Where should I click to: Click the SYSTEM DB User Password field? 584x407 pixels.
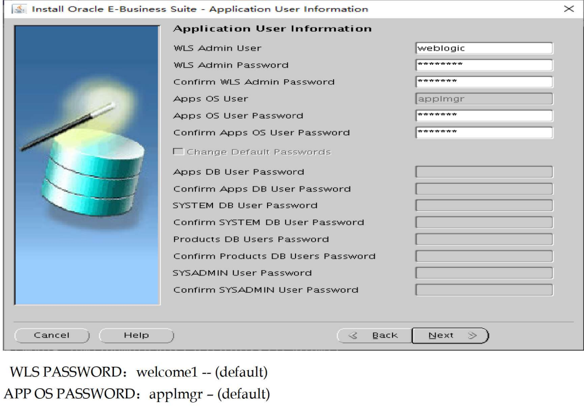click(484, 205)
